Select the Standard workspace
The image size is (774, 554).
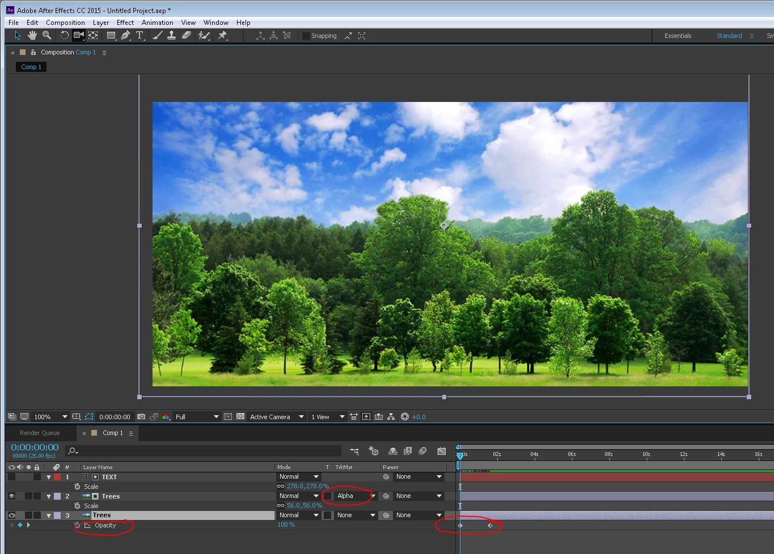click(729, 36)
